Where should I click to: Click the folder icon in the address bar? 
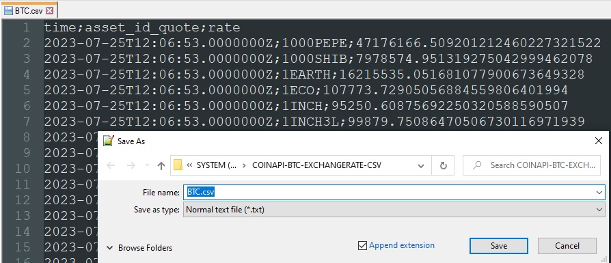(x=178, y=165)
